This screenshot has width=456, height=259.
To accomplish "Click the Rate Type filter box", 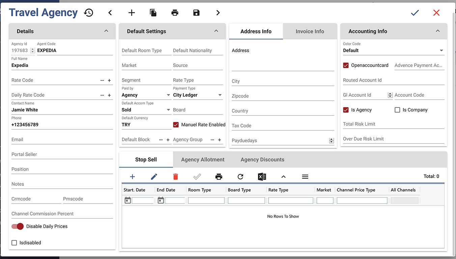I will pos(291,201).
